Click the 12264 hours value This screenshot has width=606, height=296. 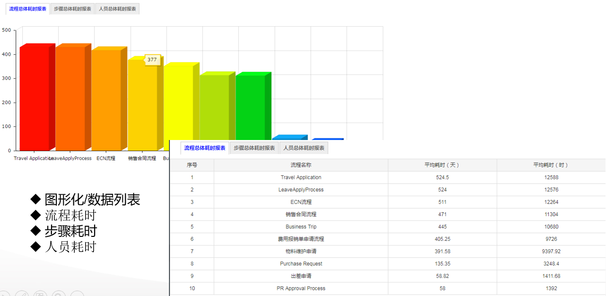point(551,202)
